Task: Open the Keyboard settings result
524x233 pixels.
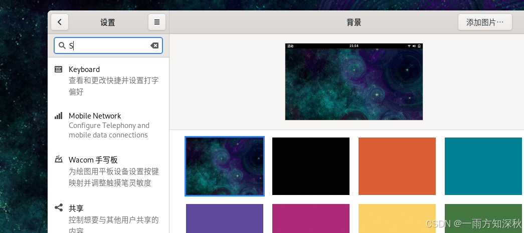Action: click(x=108, y=80)
